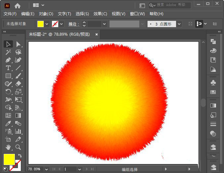Screen dimensions: 224x173
Task: Select the Pen tool
Action: click(9, 60)
